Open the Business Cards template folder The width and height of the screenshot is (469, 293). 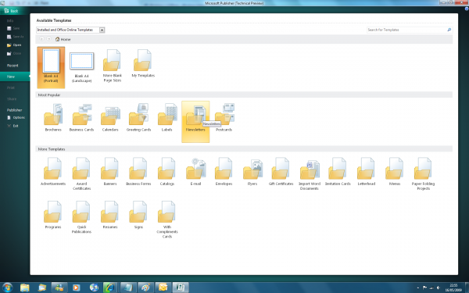point(81,117)
